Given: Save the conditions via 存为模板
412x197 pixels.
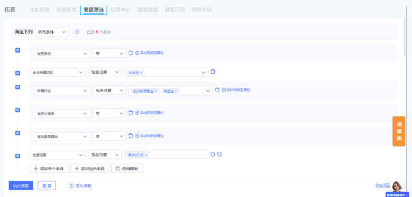Looking at the screenshot, I should click(x=81, y=186).
